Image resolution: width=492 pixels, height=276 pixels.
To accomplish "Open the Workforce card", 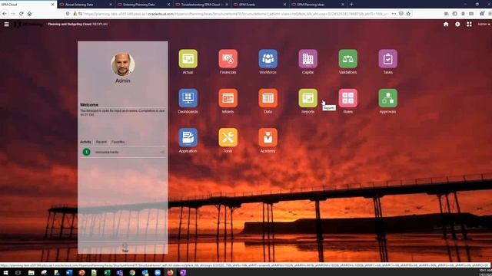I will tap(268, 58).
